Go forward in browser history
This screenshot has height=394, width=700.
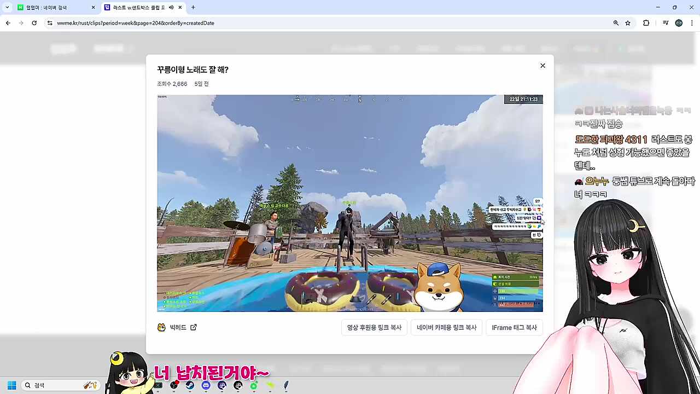tap(21, 23)
